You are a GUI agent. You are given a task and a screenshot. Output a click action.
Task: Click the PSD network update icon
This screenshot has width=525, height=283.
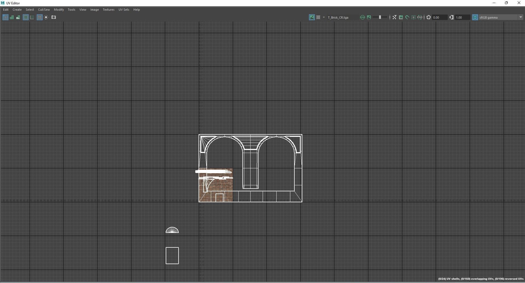pos(420,17)
